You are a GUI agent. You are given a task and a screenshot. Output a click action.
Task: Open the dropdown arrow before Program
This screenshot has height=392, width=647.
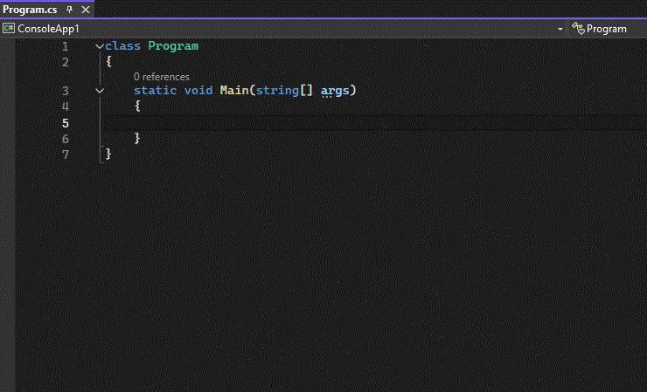pyautogui.click(x=560, y=30)
